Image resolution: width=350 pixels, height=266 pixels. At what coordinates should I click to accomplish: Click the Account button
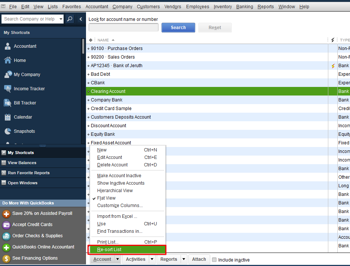[x=102, y=259]
